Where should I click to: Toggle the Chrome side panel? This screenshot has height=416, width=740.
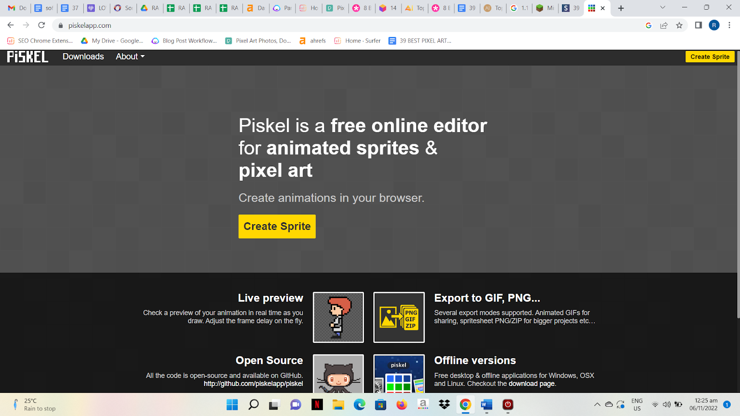(x=698, y=25)
